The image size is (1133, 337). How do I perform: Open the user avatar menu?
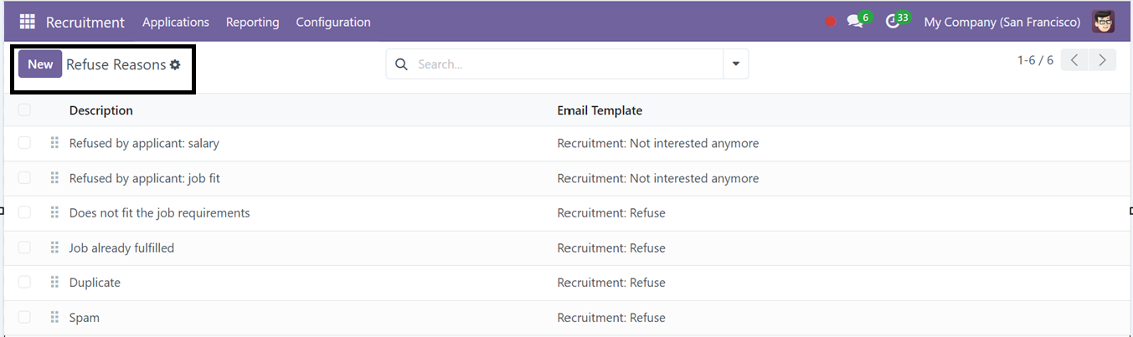(1103, 22)
